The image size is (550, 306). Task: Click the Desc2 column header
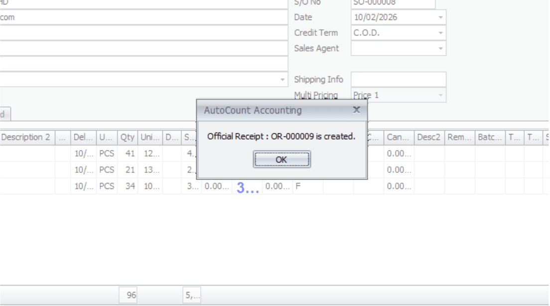429,137
